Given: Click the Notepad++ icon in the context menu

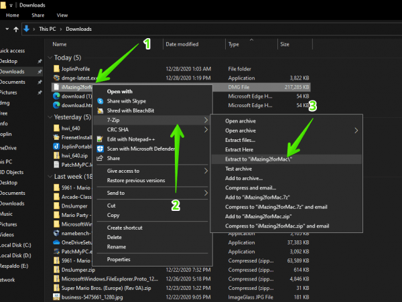Looking at the screenshot, I should [100, 139].
